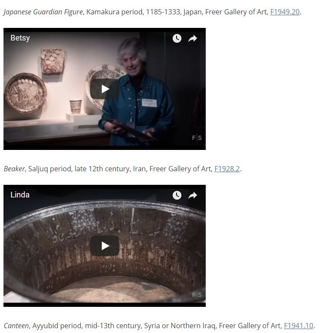Image resolution: width=321 pixels, height=333 pixels.
Task: Open the F1941.10 object link
Action: pyautogui.click(x=298, y=326)
